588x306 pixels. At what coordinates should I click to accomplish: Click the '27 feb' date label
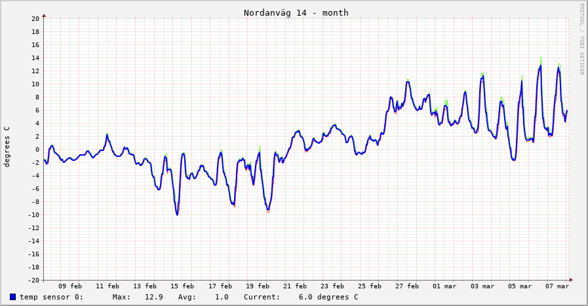coord(407,286)
